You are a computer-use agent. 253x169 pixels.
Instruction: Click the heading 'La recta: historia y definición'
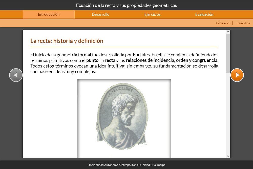tap(67, 41)
